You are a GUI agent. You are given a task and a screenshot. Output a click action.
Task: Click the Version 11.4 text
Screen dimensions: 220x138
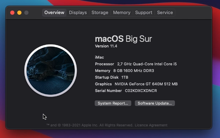[x=106, y=46]
